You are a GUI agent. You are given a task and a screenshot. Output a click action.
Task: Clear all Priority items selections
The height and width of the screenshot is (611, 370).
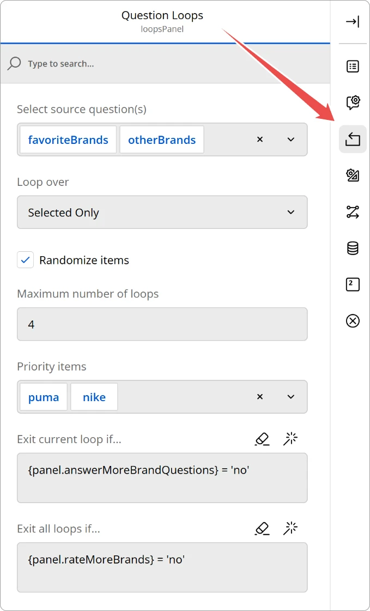coord(260,397)
